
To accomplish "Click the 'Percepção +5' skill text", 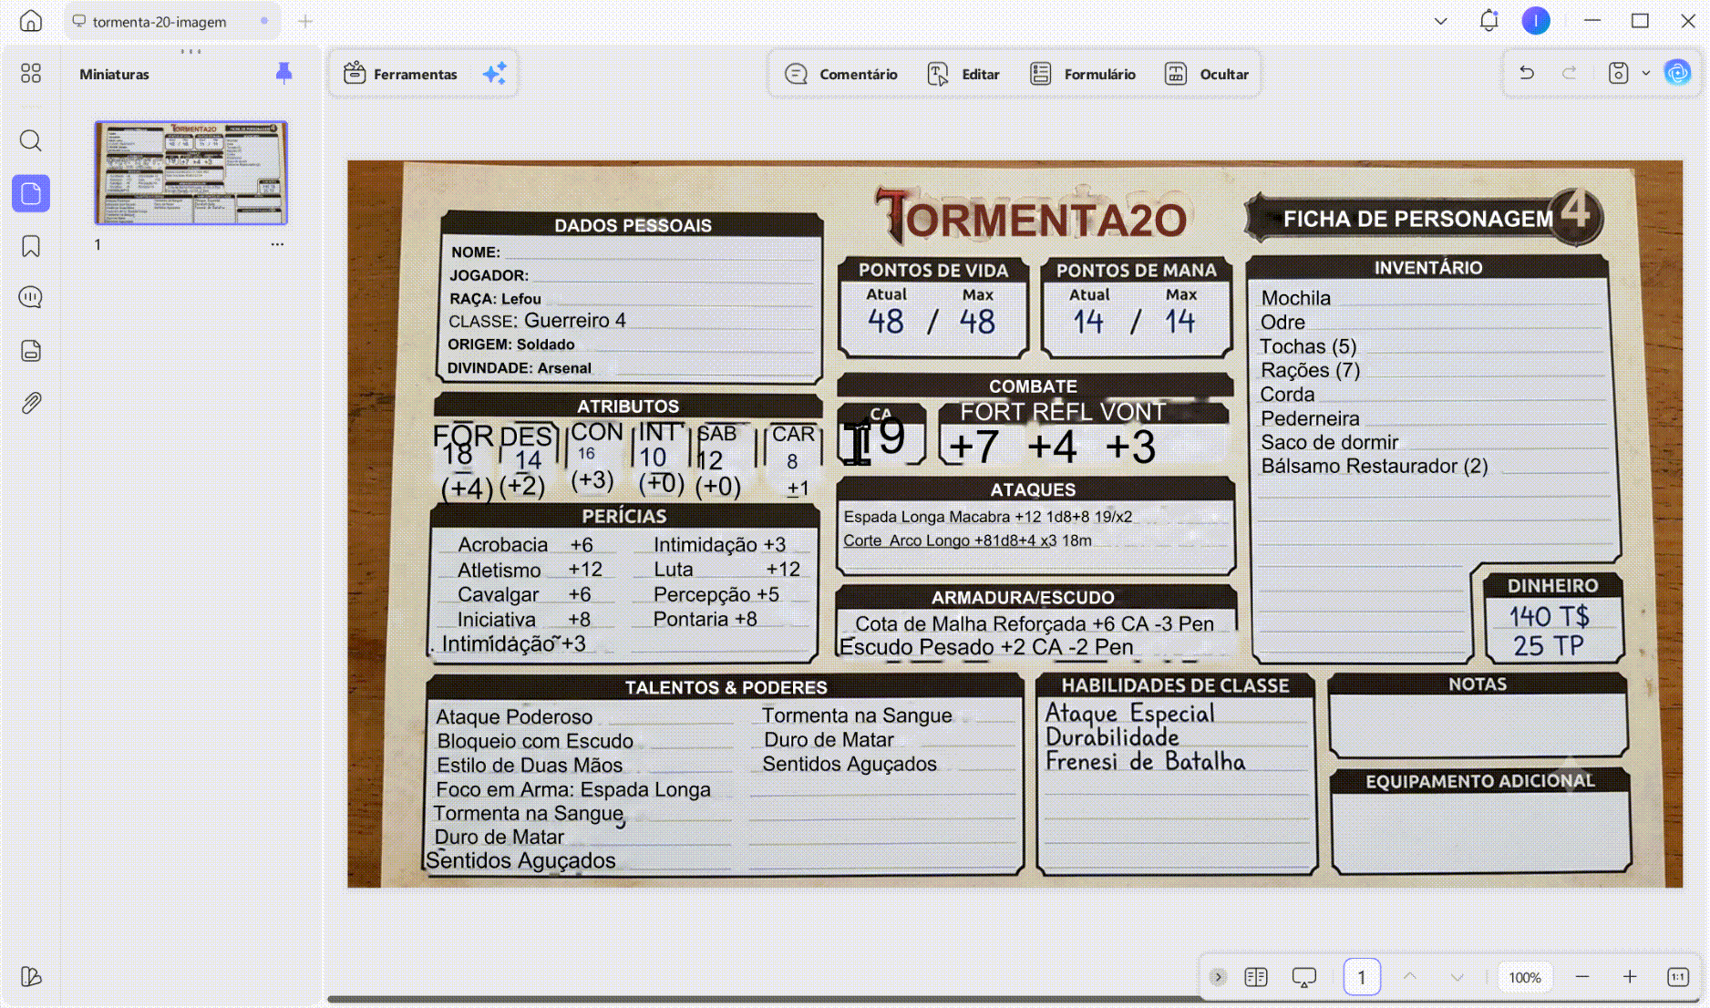I will [716, 595].
